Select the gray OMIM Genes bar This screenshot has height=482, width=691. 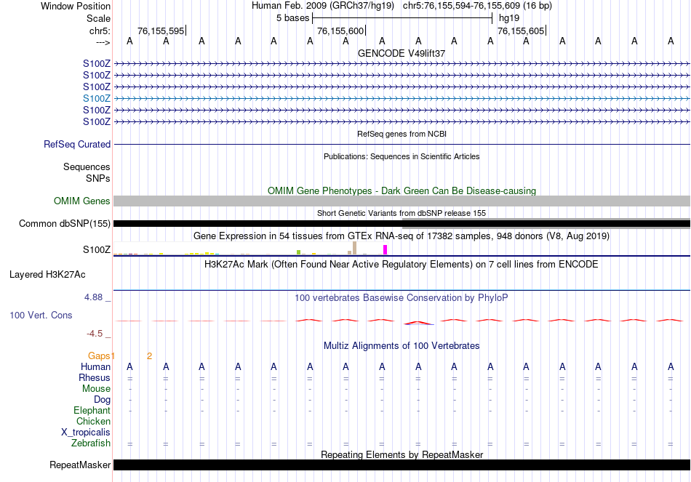click(402, 201)
